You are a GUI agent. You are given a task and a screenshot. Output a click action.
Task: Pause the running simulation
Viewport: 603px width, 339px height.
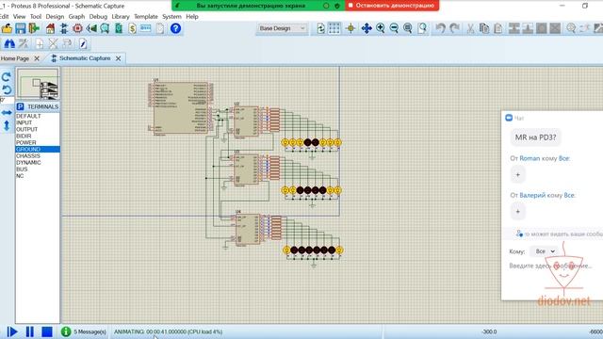pyautogui.click(x=29, y=331)
